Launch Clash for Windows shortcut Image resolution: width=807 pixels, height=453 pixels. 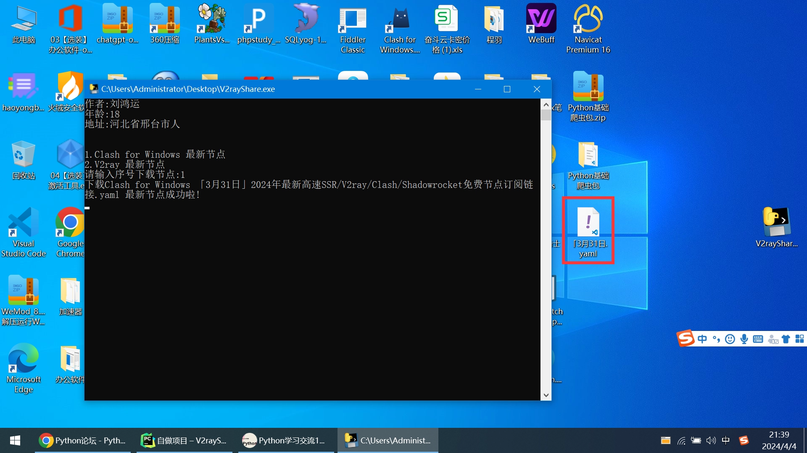(400, 29)
